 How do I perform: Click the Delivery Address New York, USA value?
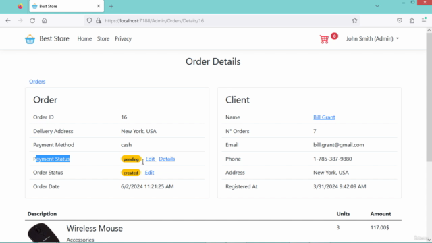[138, 131]
